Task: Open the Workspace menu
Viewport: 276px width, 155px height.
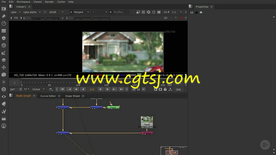Action: tap(23, 2)
